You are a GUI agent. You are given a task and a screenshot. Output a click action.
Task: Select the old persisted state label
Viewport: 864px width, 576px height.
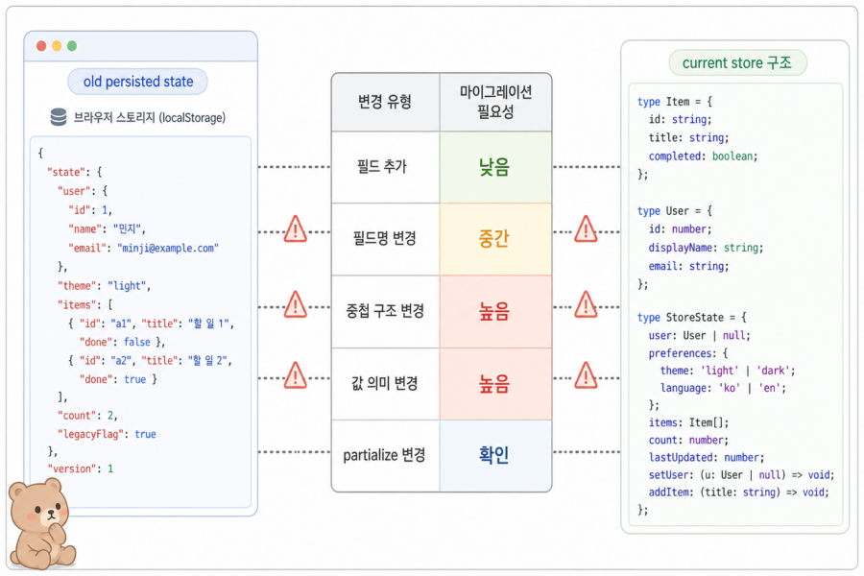click(137, 82)
